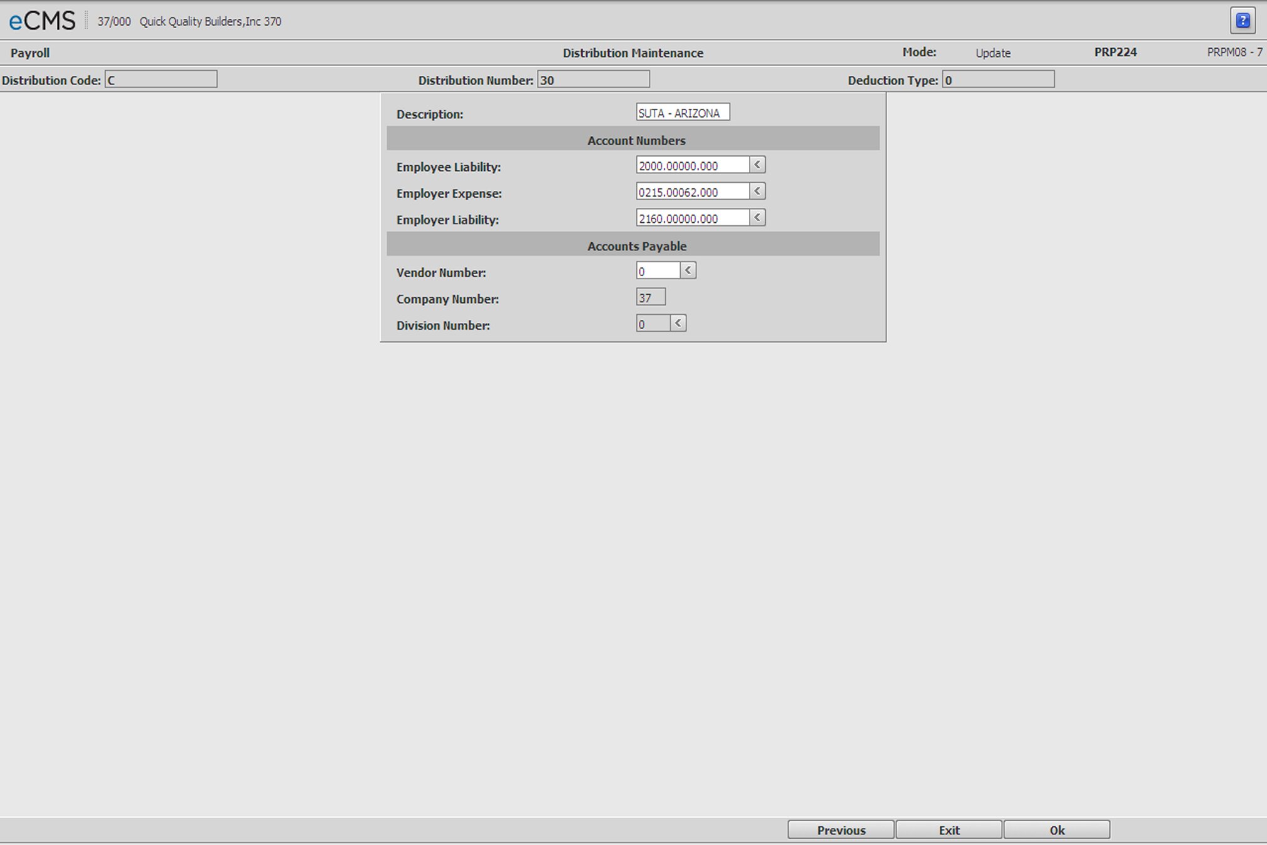The width and height of the screenshot is (1267, 845).
Task: Click the Description: label
Action: coord(430,115)
